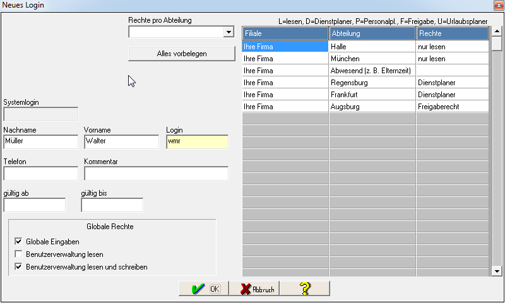Click the table scrollbar down arrow
Viewport: 505px width, 303px height.
click(x=497, y=271)
